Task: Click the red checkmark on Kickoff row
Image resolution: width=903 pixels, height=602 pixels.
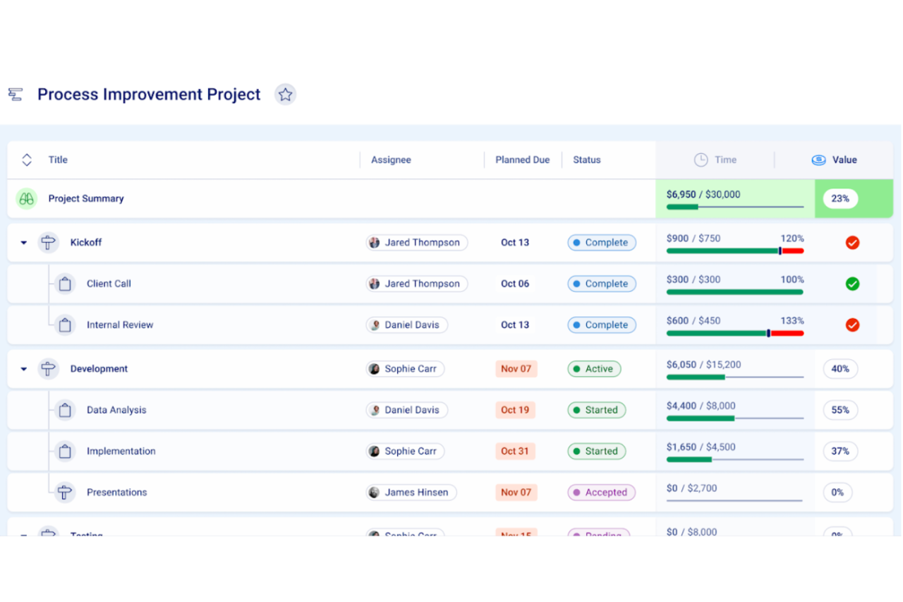Action: point(852,243)
